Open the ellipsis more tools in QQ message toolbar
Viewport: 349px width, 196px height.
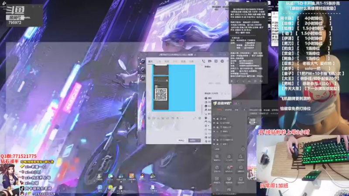click(182, 118)
